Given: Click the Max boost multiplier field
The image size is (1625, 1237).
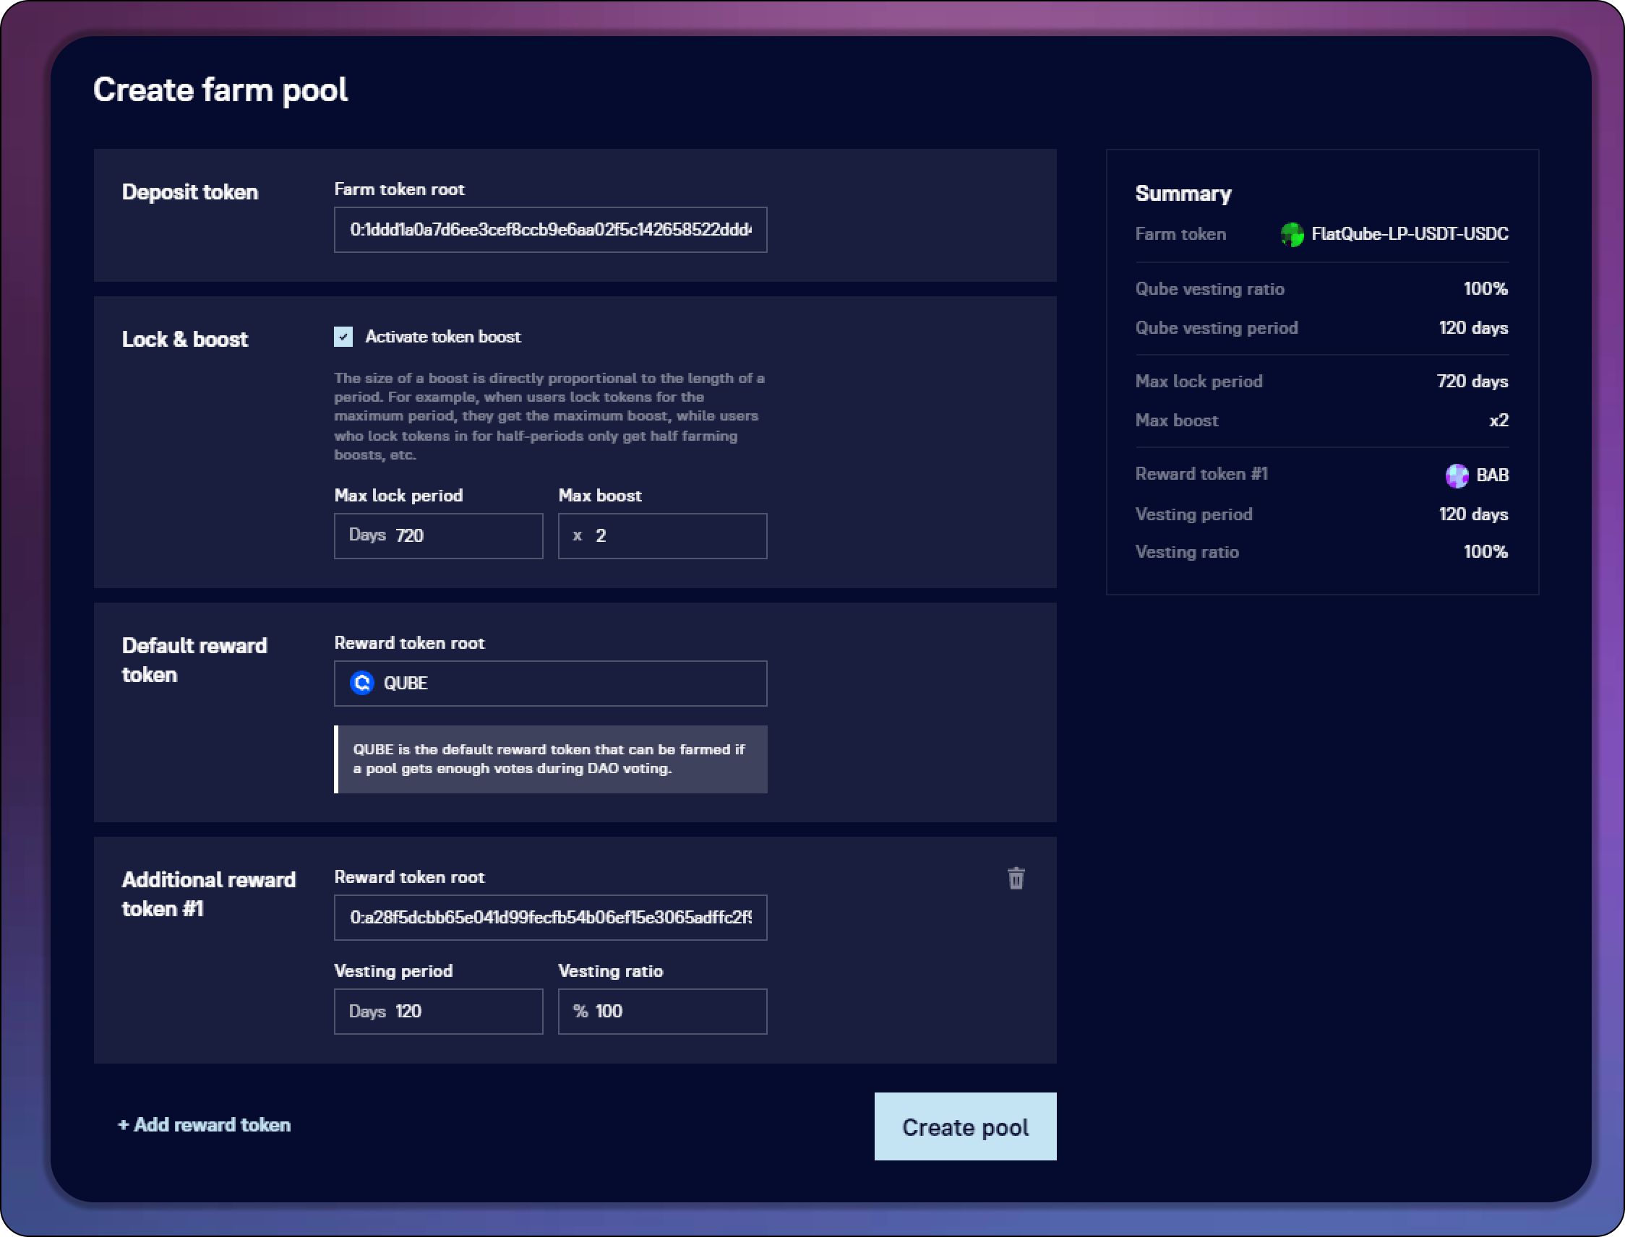Looking at the screenshot, I should coord(662,536).
